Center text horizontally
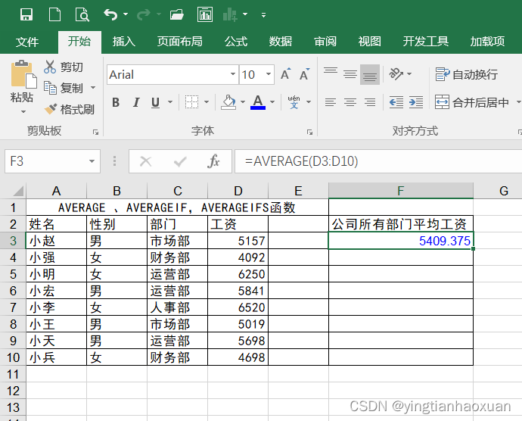Screen dimensions: 522x421 [350, 102]
